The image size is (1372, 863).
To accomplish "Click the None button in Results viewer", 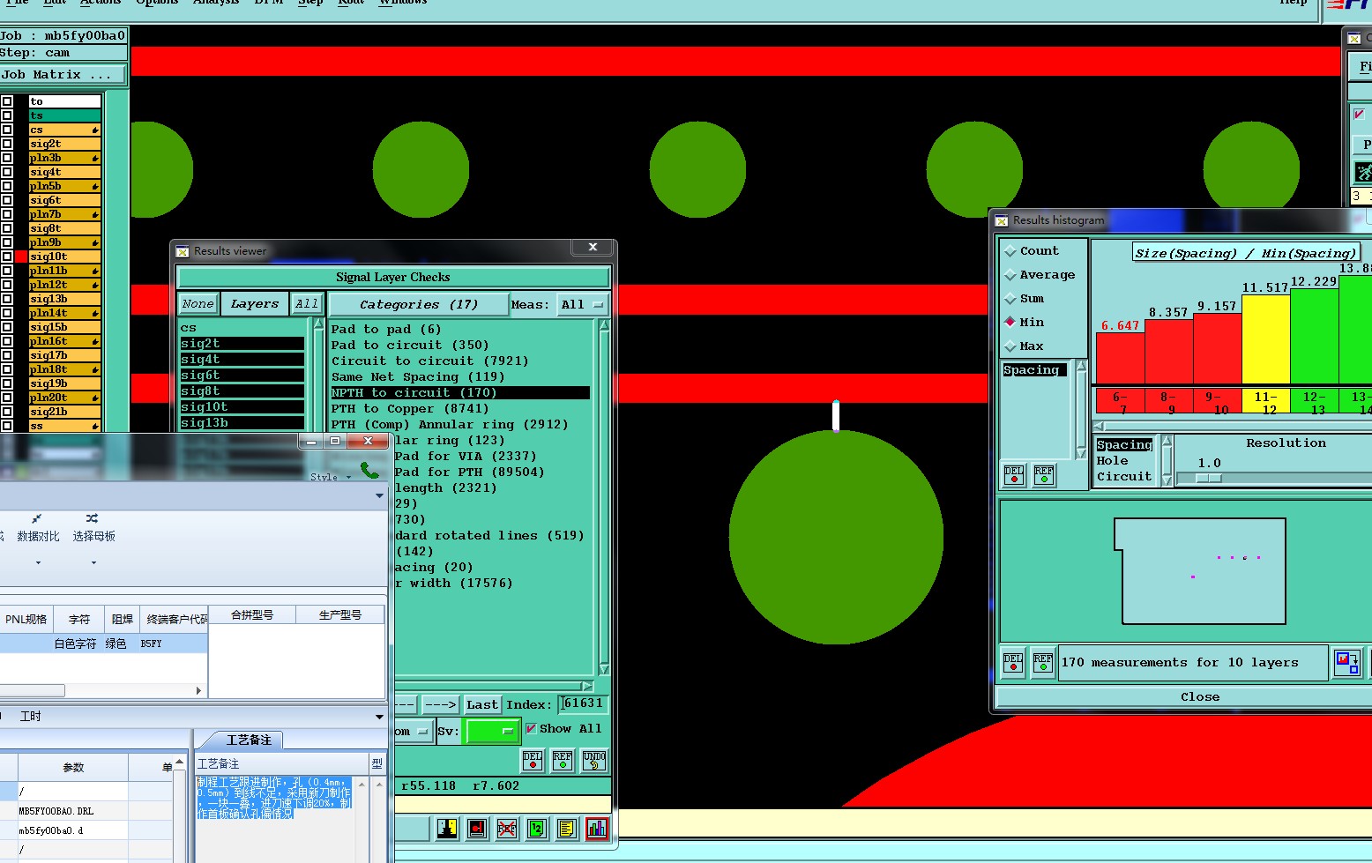I will tap(198, 304).
